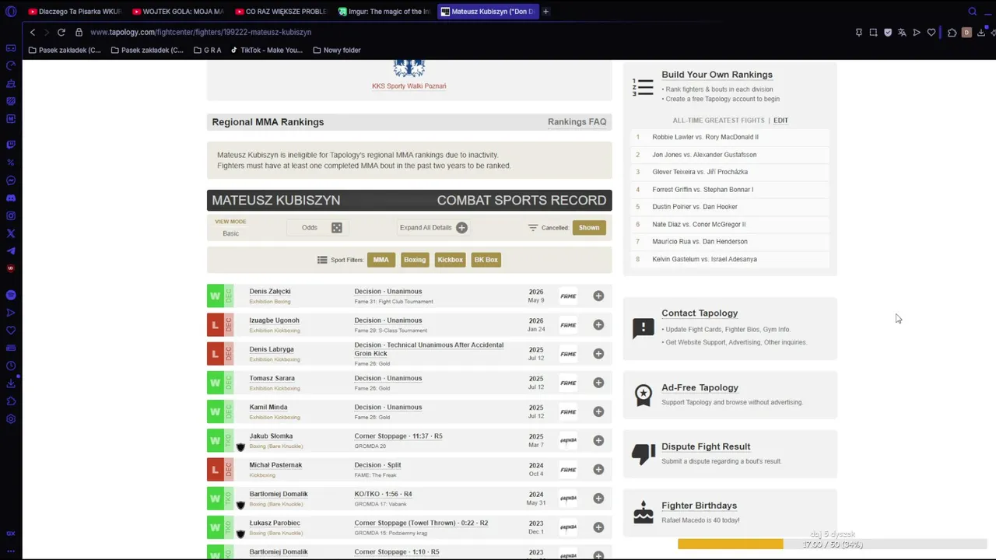Expand the Michał Pasternak bout details
996x560 pixels.
tap(598, 469)
